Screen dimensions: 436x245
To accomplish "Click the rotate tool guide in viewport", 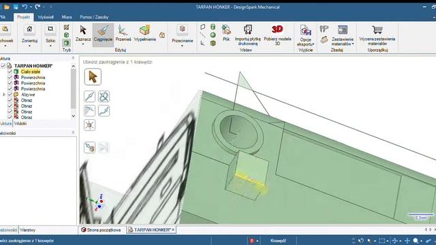I will (x=104, y=97).
